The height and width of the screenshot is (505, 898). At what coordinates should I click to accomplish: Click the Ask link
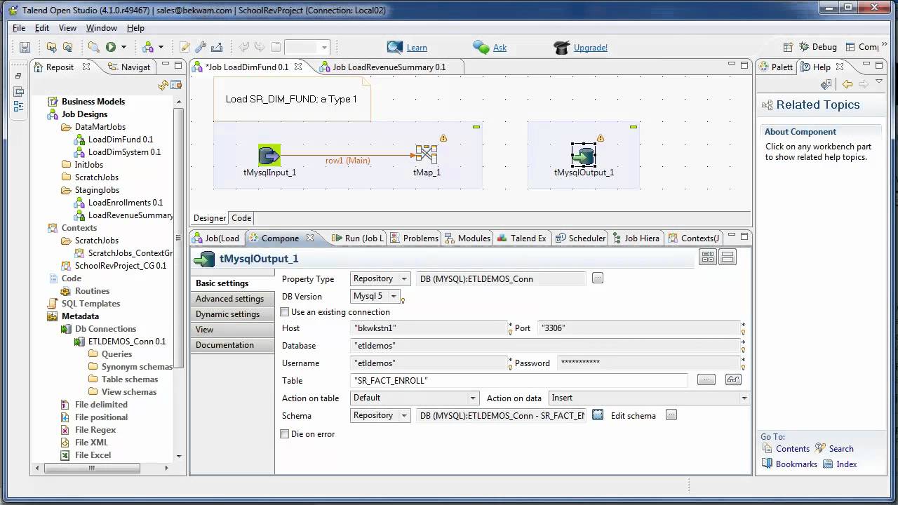[500, 48]
